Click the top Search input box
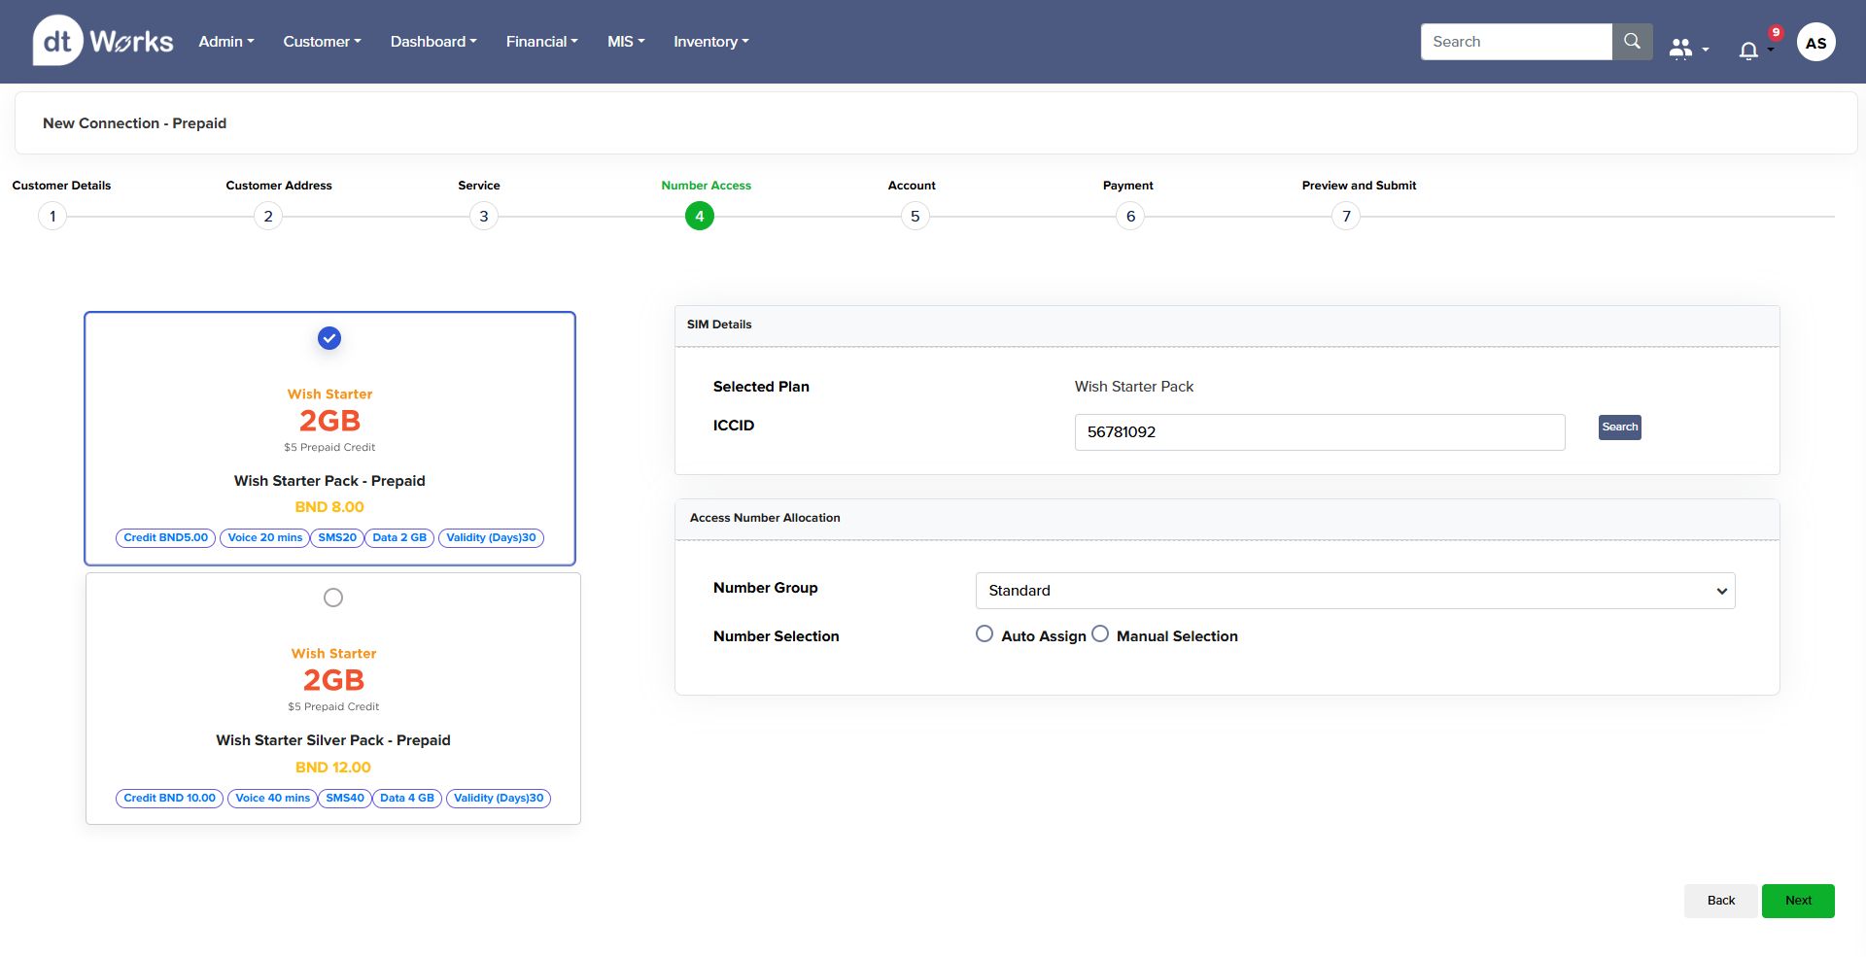This screenshot has width=1866, height=957. 1516,42
